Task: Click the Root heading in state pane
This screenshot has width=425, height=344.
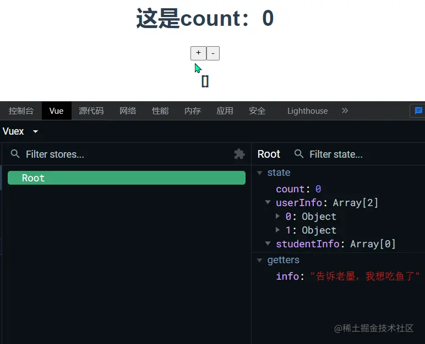Action: click(269, 154)
